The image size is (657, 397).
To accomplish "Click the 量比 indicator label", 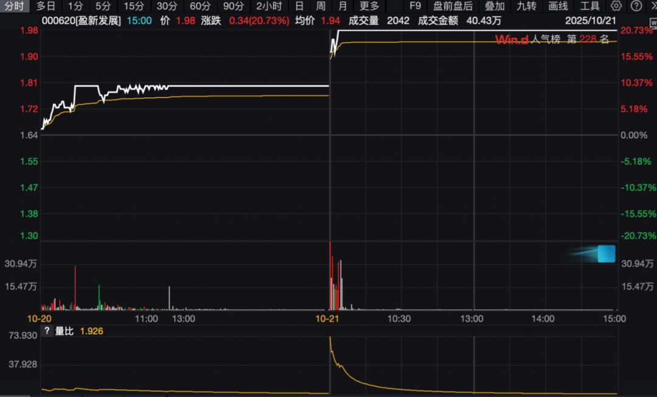I will click(64, 332).
